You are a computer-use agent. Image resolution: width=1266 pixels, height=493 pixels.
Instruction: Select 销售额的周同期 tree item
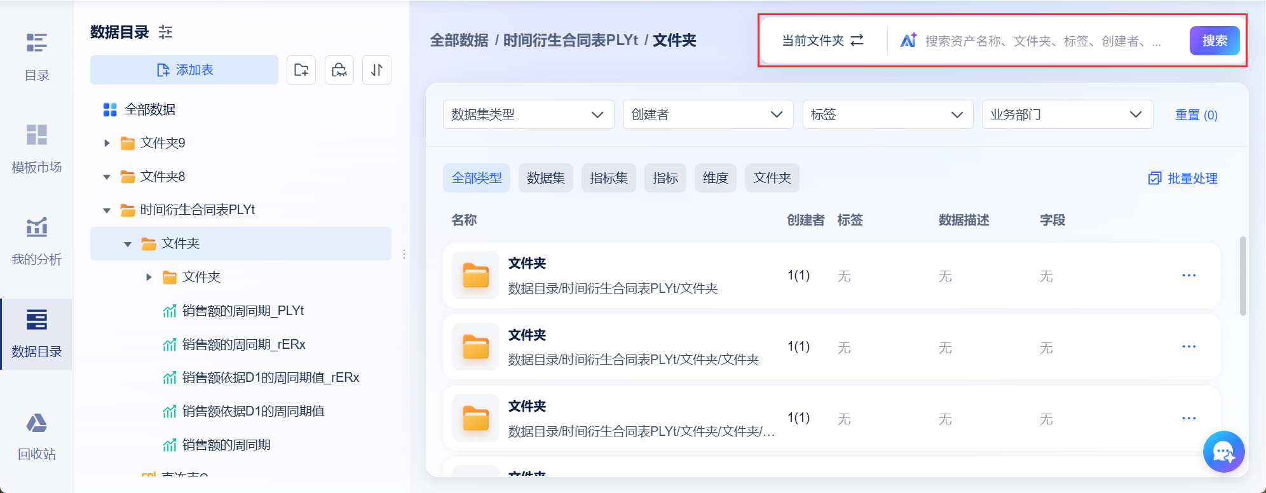[227, 445]
